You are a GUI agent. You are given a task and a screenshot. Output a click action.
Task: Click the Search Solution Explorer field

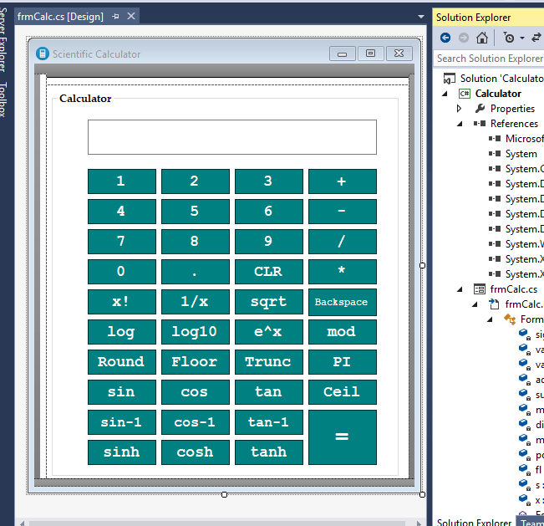489,59
